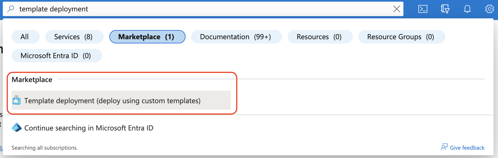
Task: Select the All filter pill
Action: [25, 37]
